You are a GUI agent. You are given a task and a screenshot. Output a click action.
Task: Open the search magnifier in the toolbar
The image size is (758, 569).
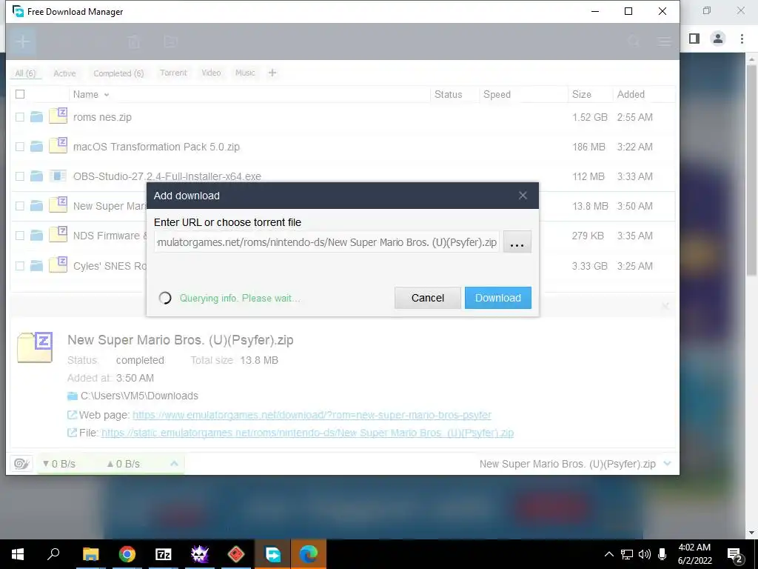click(634, 41)
